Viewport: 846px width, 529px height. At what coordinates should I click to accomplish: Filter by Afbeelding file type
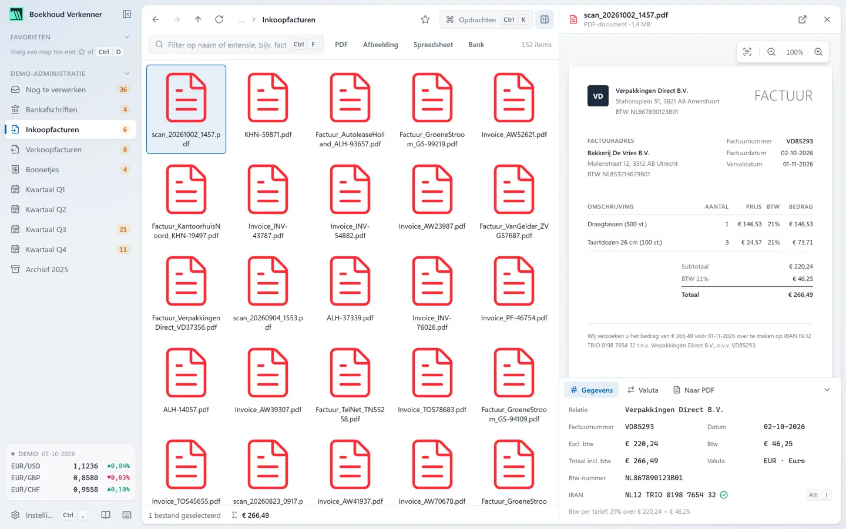(380, 45)
